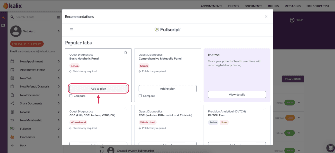
Task: Expand the New Task chevron
Action: (59, 78)
